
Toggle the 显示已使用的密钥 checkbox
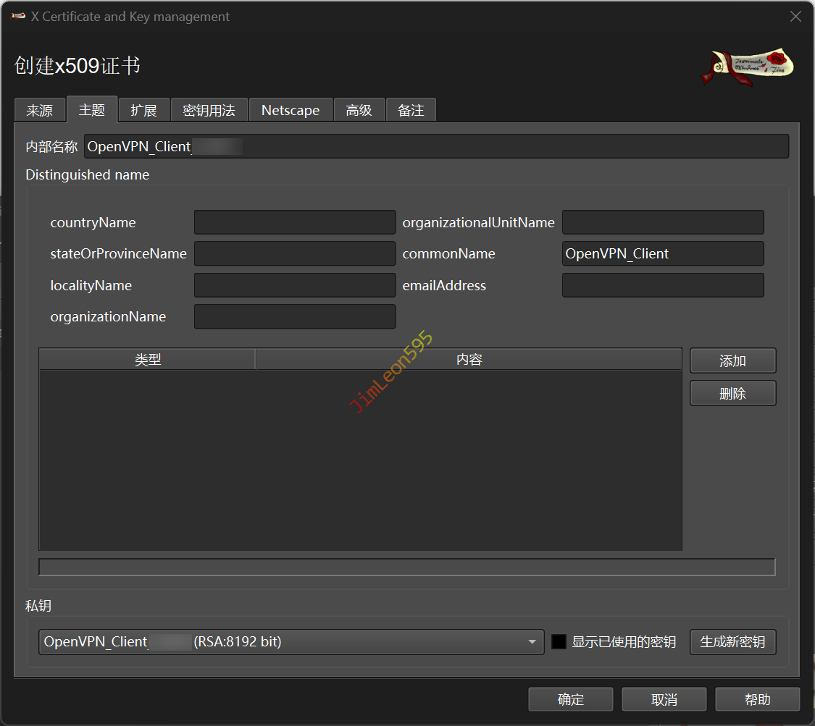pos(559,642)
